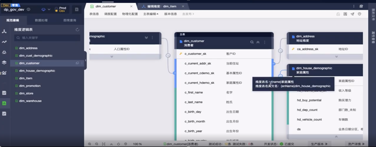Click the new file icon in top bar
This screenshot has height=147, width=376.
[x=77, y=10]
